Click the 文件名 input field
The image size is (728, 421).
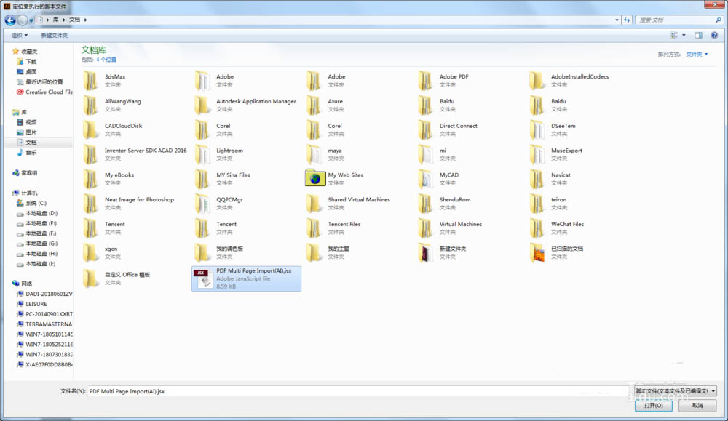pyautogui.click(x=359, y=391)
